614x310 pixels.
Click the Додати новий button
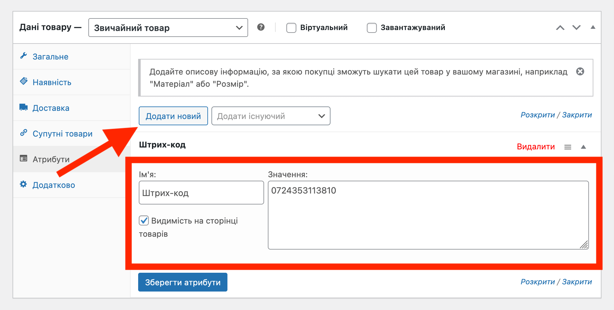173,116
